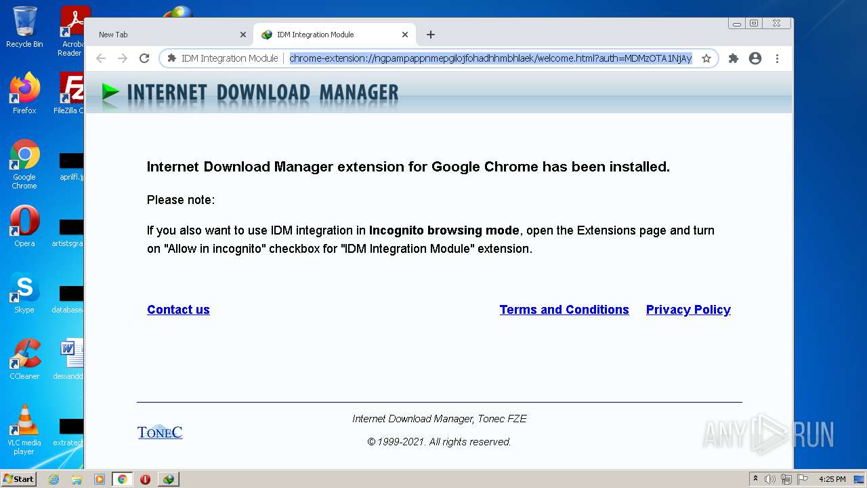Close the New Tab tab
Image resolution: width=867 pixels, height=488 pixels.
(x=243, y=35)
